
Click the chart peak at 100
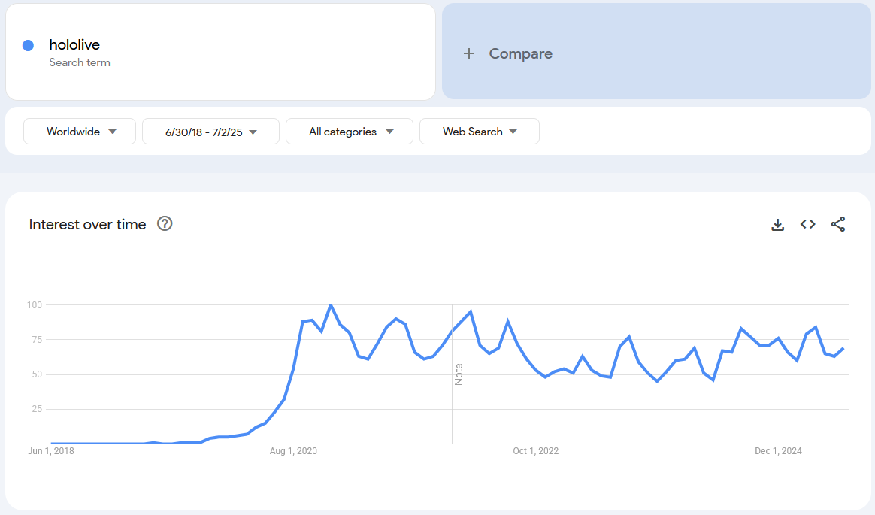point(331,305)
